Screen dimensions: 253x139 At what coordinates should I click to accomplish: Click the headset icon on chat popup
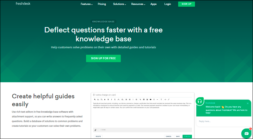click(200, 101)
